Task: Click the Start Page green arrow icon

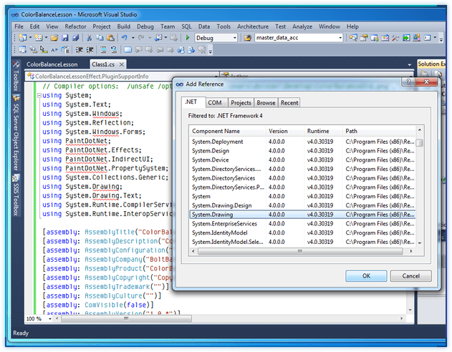Action: [x=406, y=38]
